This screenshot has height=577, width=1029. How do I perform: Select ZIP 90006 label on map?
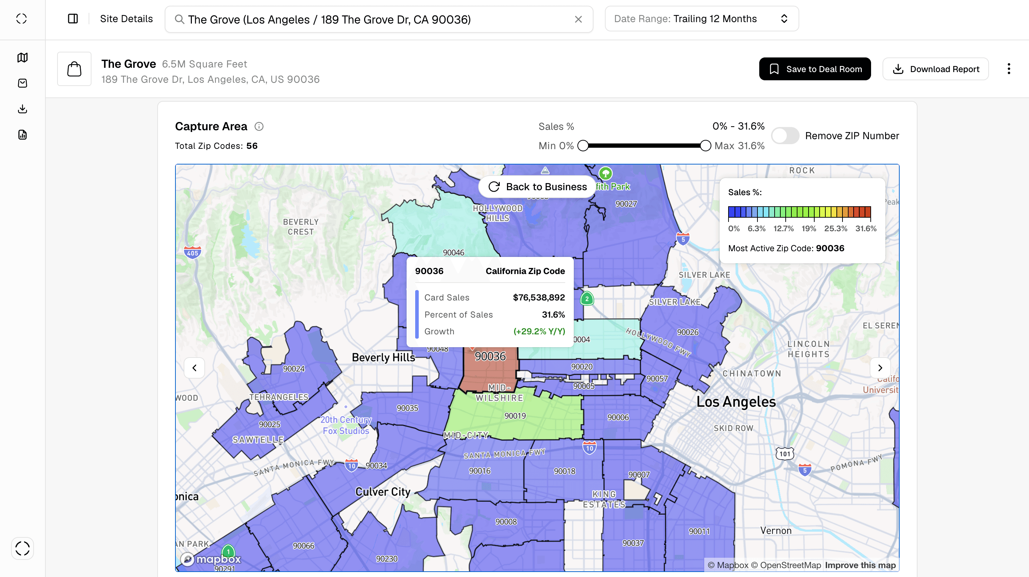point(618,417)
